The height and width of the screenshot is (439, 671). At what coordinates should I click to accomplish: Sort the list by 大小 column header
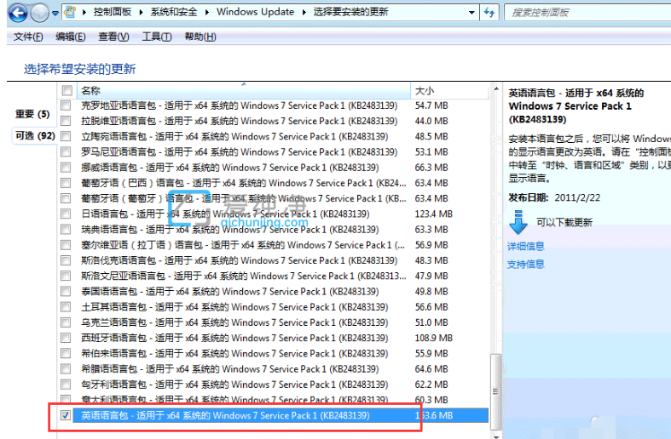[x=449, y=90]
